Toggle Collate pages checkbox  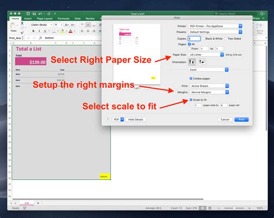tap(191, 78)
